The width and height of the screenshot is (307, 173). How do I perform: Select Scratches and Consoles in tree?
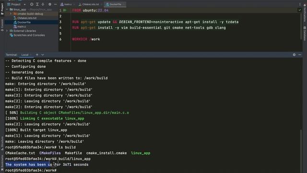29,35
